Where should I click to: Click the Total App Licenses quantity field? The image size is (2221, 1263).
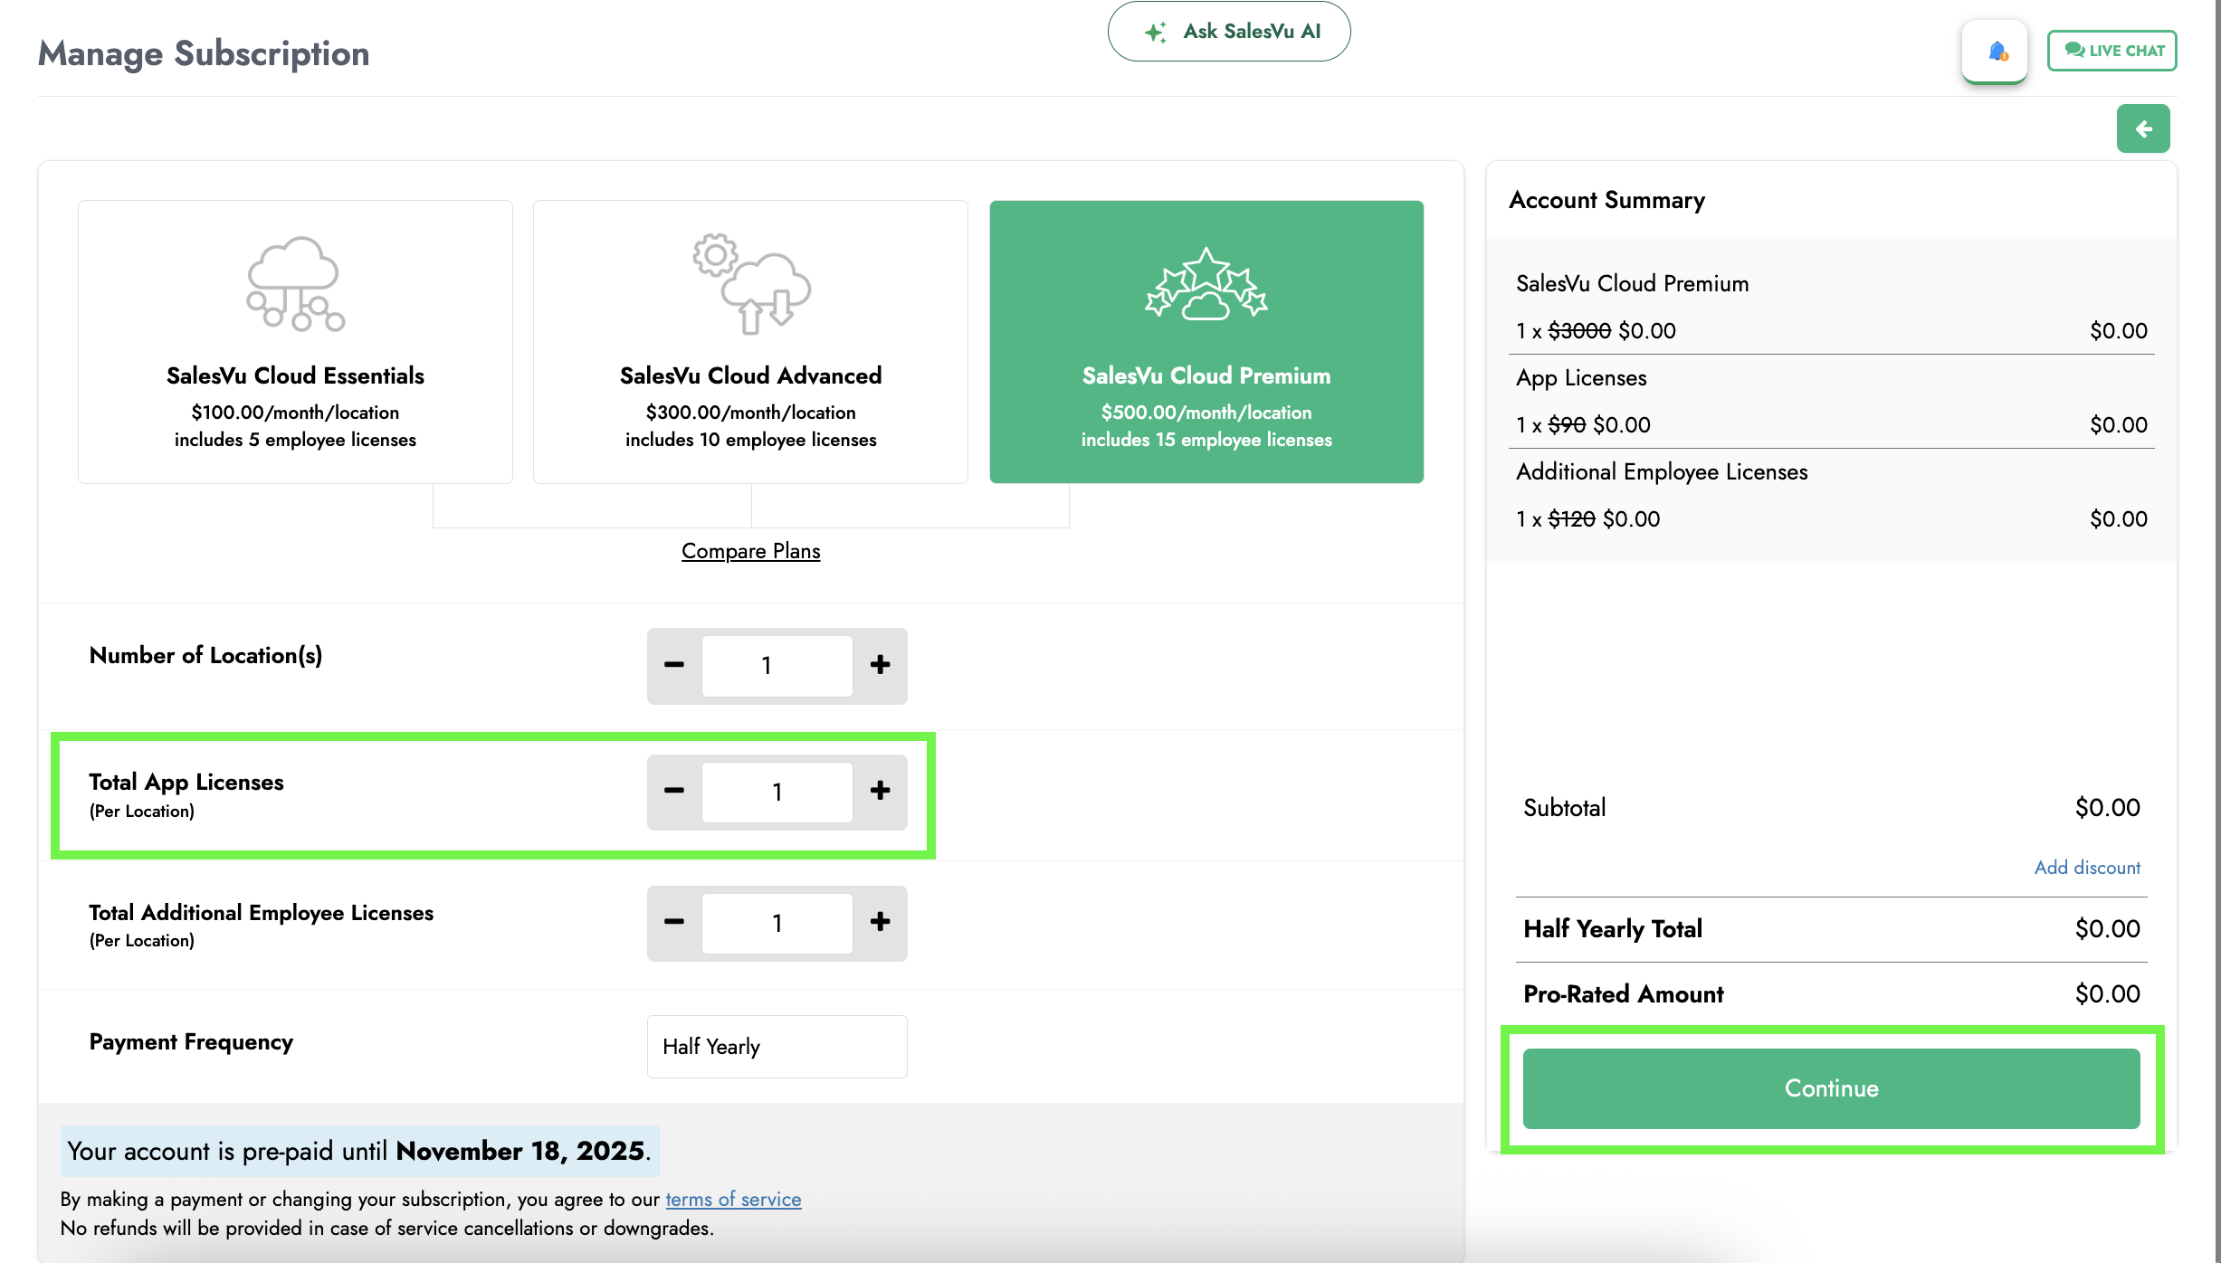coord(777,792)
